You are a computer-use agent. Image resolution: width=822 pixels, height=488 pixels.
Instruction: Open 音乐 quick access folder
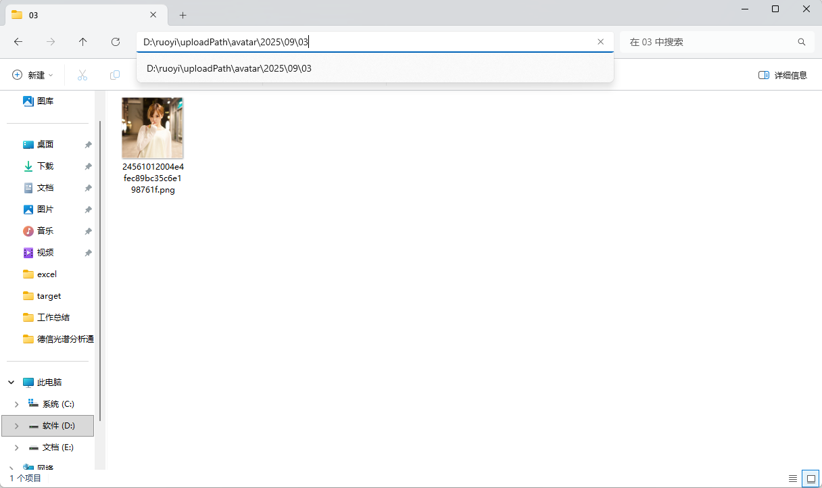click(45, 231)
